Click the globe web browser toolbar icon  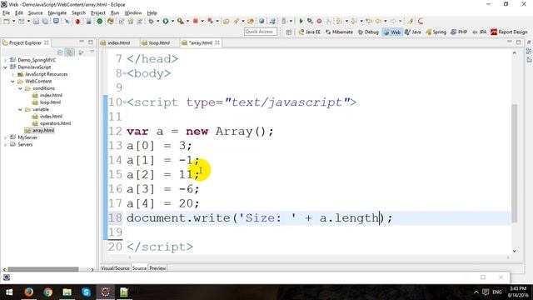[x=262, y=21]
